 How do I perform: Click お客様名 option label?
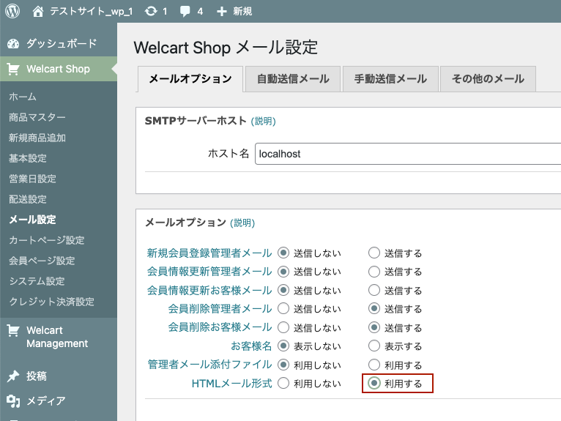(251, 346)
